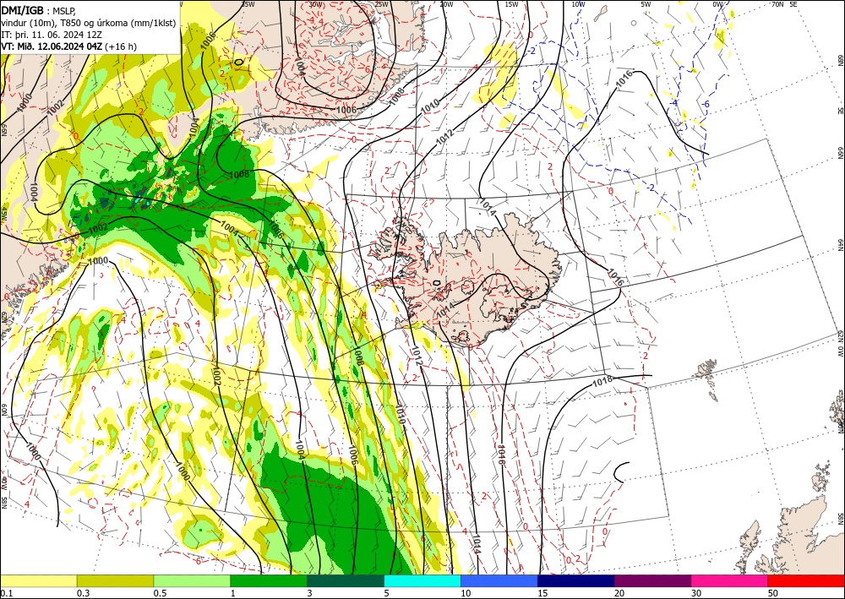Click the blue dashed '-6' temperature label
The image size is (845, 599).
[706, 105]
